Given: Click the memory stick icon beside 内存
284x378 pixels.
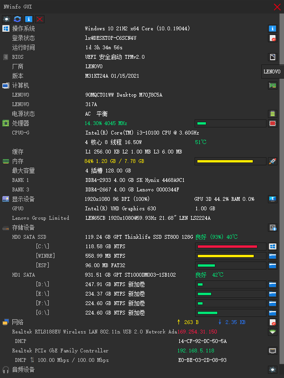Looking at the screenshot, I should tap(6, 161).
